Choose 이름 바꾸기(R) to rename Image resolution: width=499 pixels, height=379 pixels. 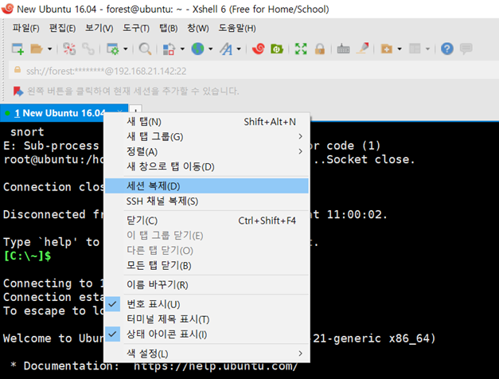coord(207,285)
